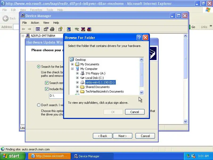
Task: Click Cancel in Browse For Folder dialog
Action: pos(135,112)
